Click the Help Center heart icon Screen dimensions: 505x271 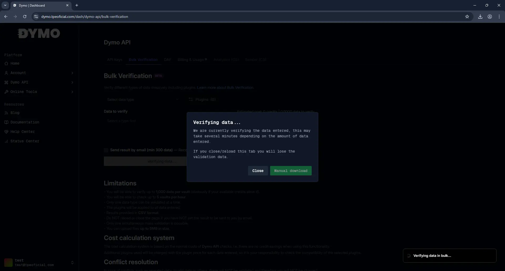coord(6,132)
